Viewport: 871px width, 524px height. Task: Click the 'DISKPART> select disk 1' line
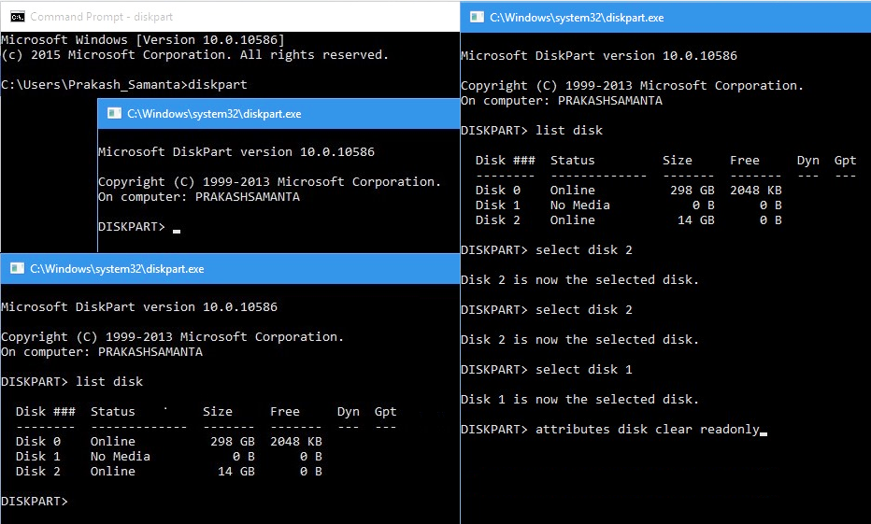click(547, 369)
